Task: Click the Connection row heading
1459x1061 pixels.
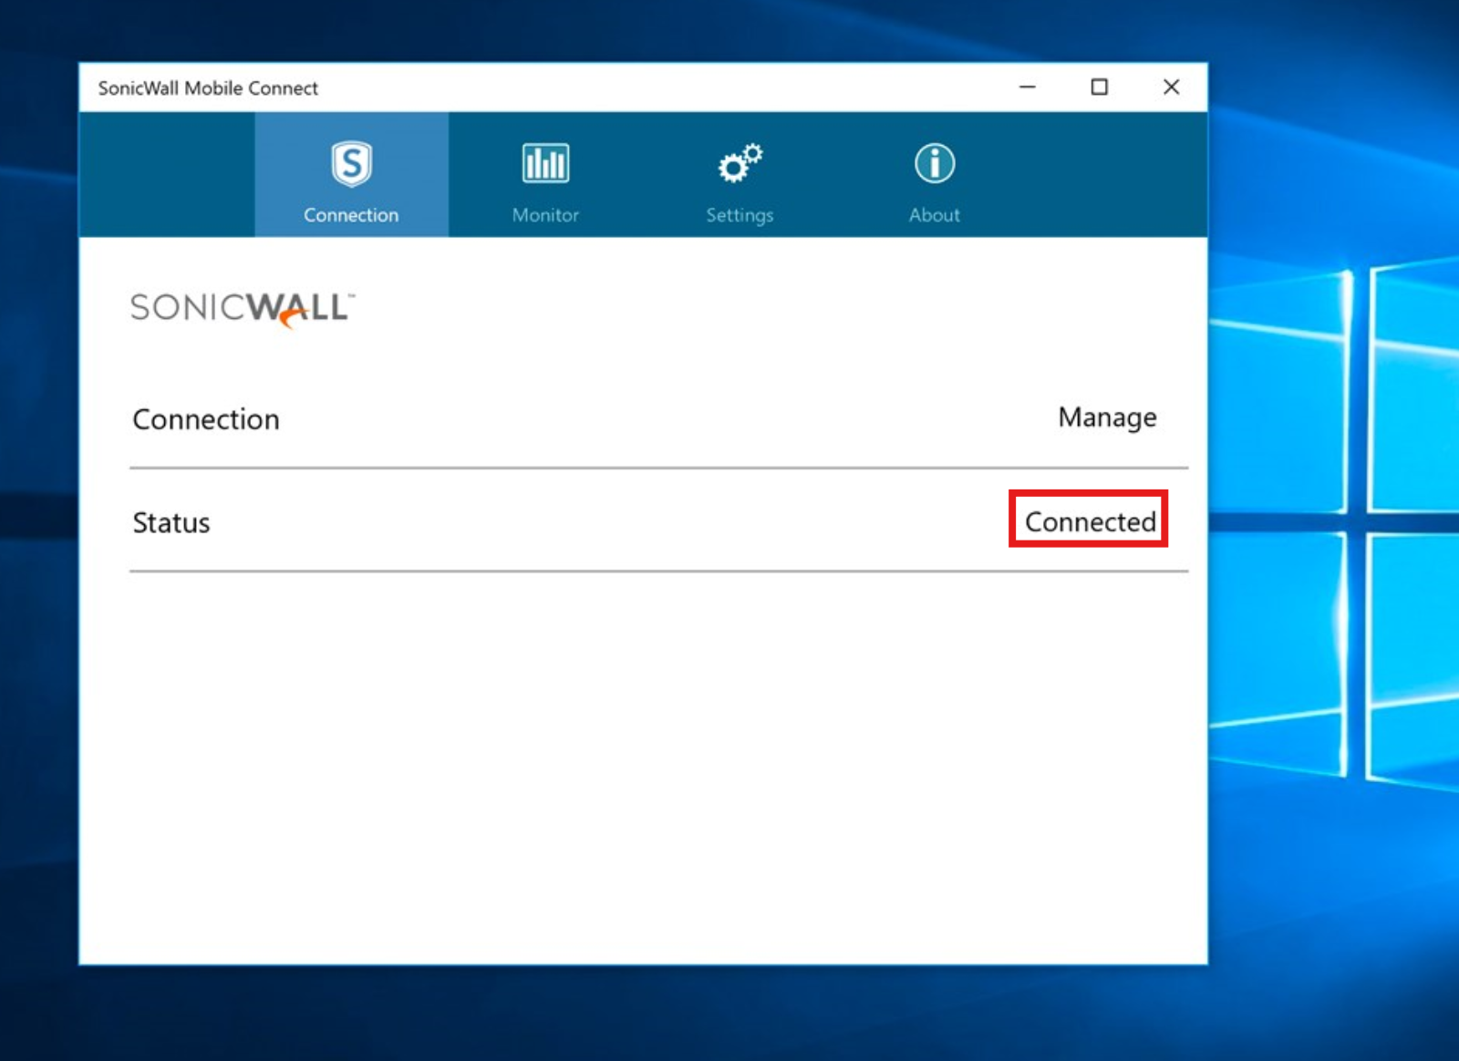Action: [206, 419]
